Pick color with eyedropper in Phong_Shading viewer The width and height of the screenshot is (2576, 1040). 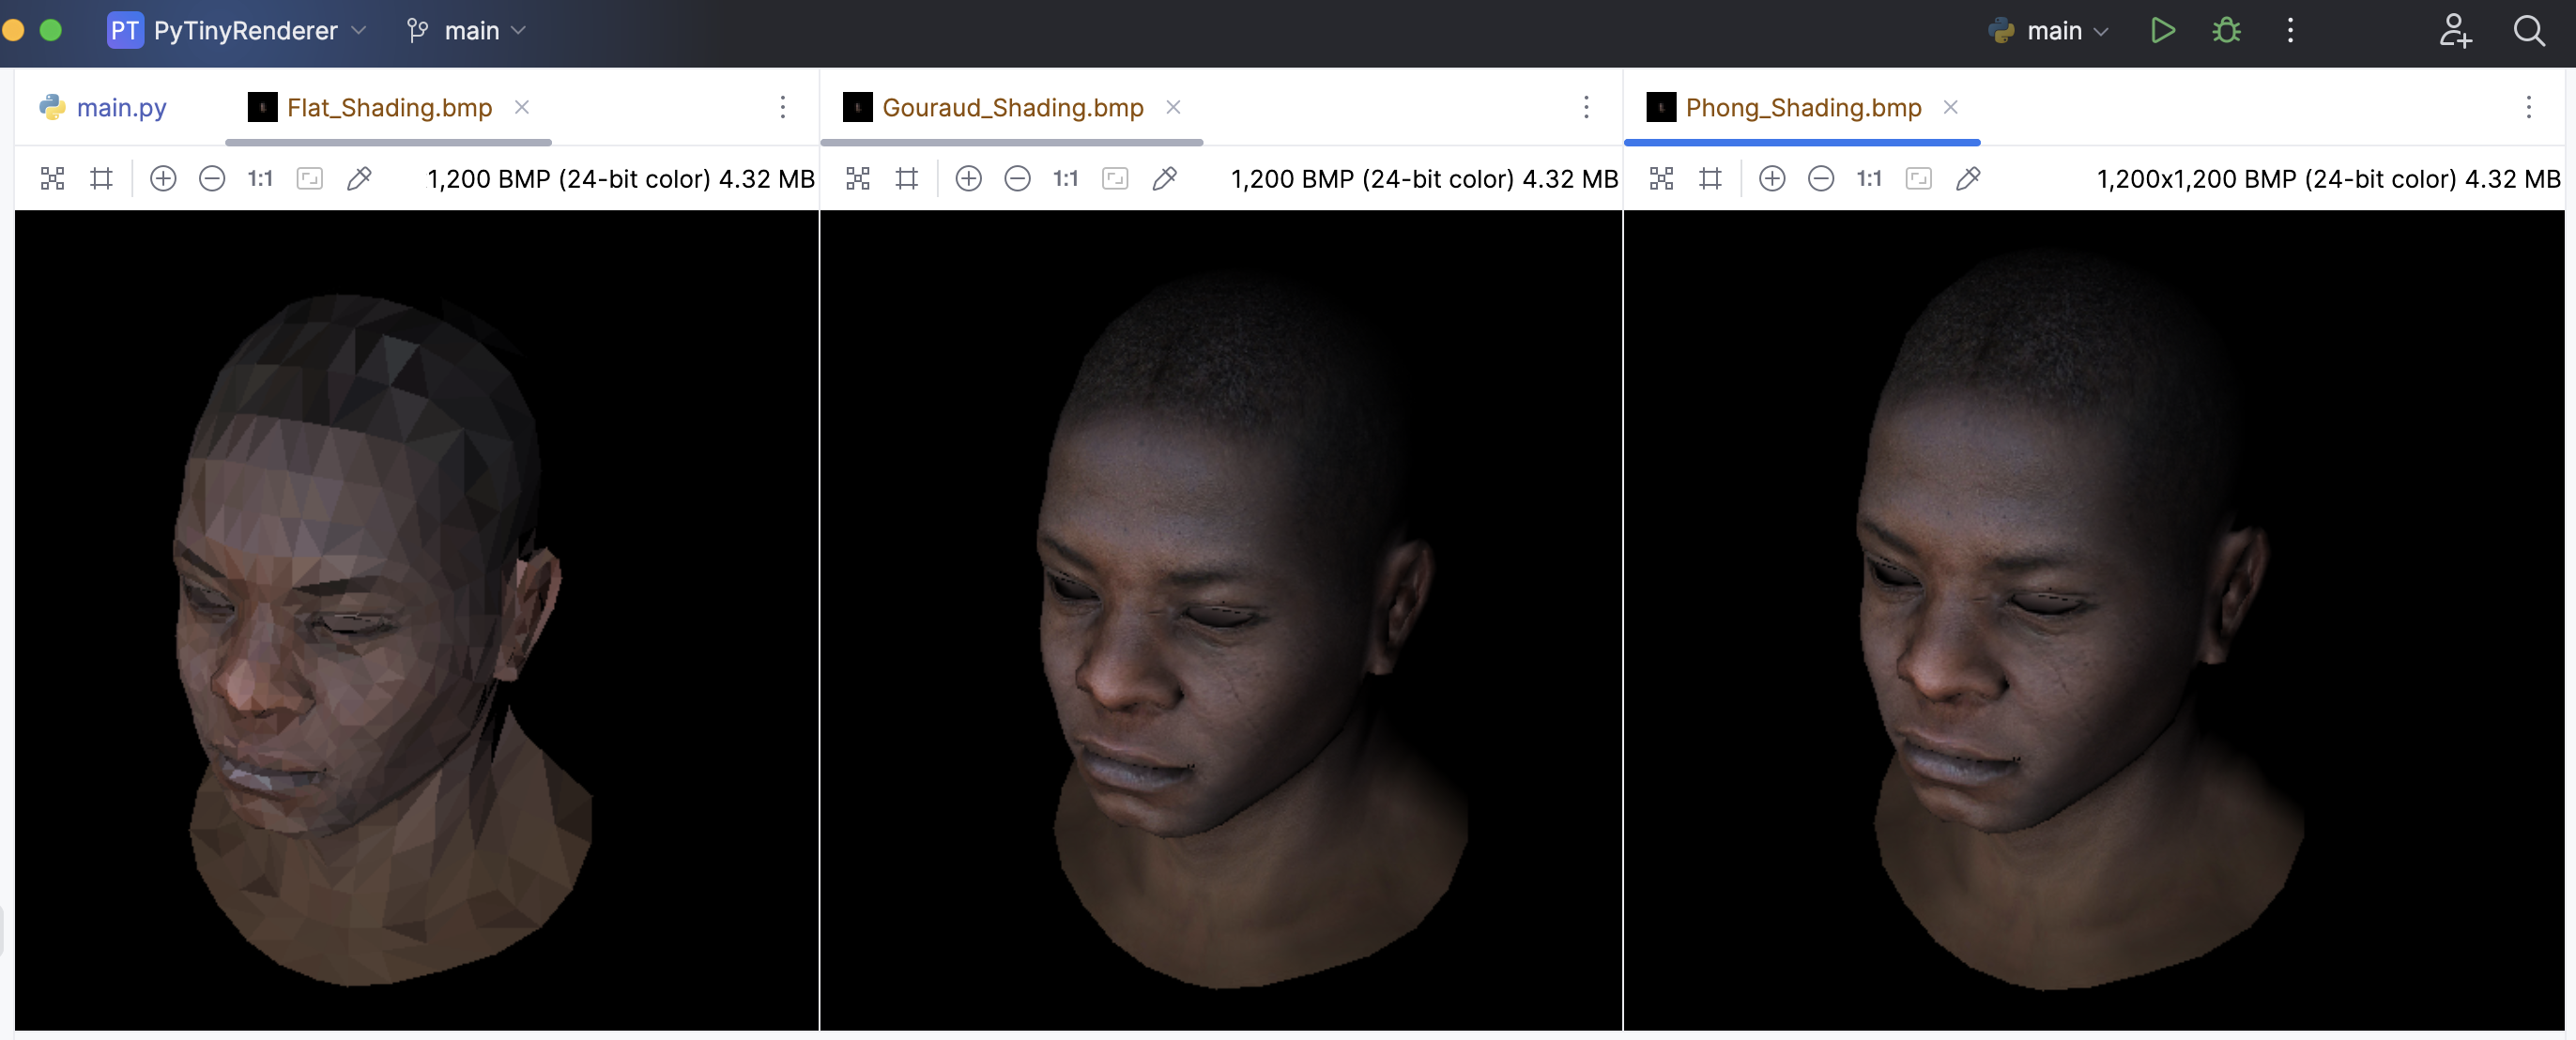[1967, 179]
